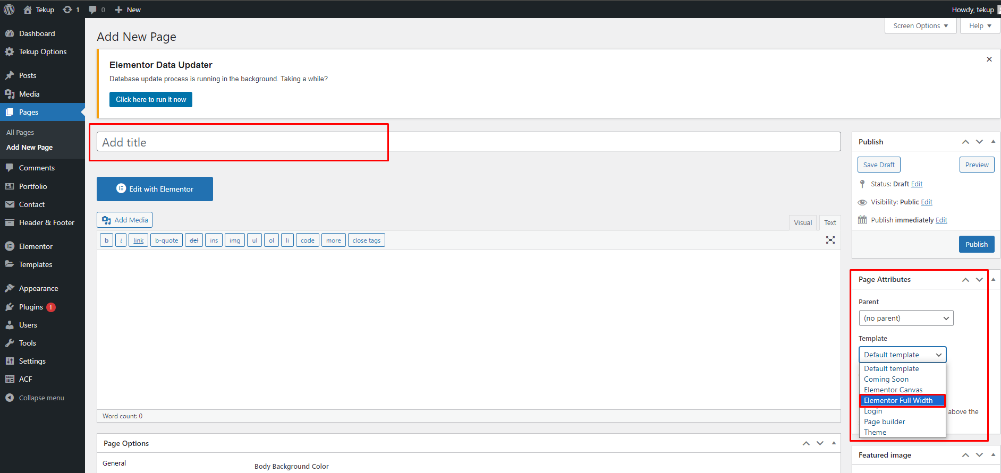Select Coming Soon template option
The image size is (1001, 473).
click(902, 379)
